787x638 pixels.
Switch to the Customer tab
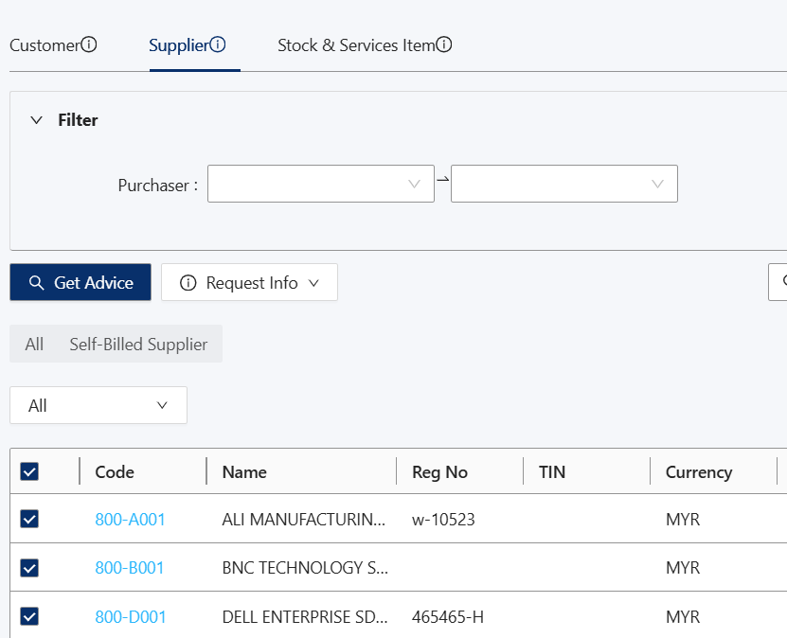click(44, 44)
